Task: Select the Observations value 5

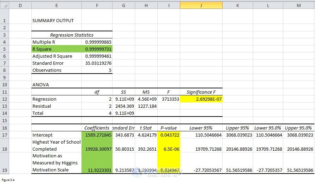Action: click(97, 70)
